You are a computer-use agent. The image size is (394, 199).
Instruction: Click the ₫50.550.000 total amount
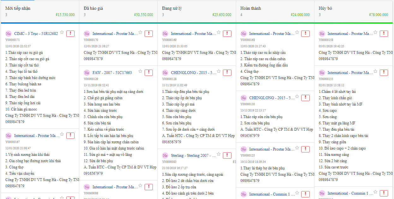pyautogui.click(x=144, y=15)
